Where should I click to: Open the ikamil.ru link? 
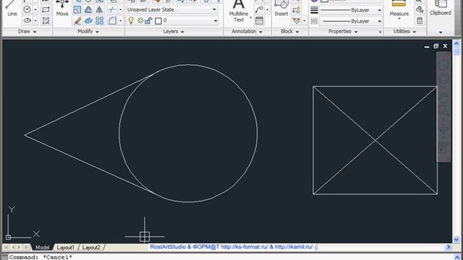click(294, 247)
